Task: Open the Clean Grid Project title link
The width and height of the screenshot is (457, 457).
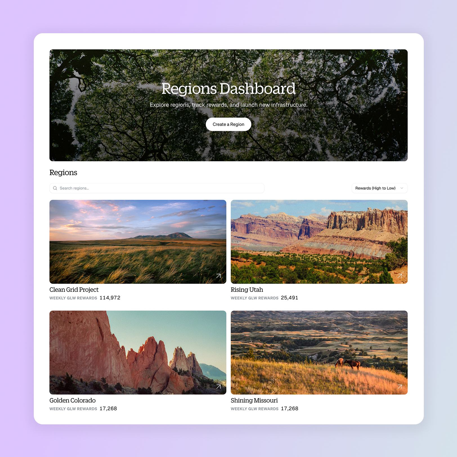Action: point(74,290)
